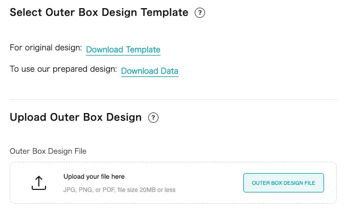This screenshot has height=223, width=345.
Task: Click the JPG, PNG, or PDF file hint
Action: (x=119, y=190)
